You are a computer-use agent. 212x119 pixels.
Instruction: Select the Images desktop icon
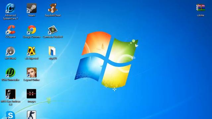click(31, 94)
